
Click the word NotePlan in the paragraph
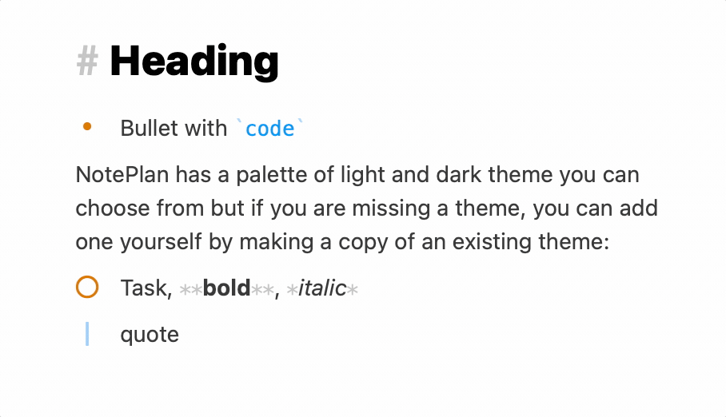(122, 175)
